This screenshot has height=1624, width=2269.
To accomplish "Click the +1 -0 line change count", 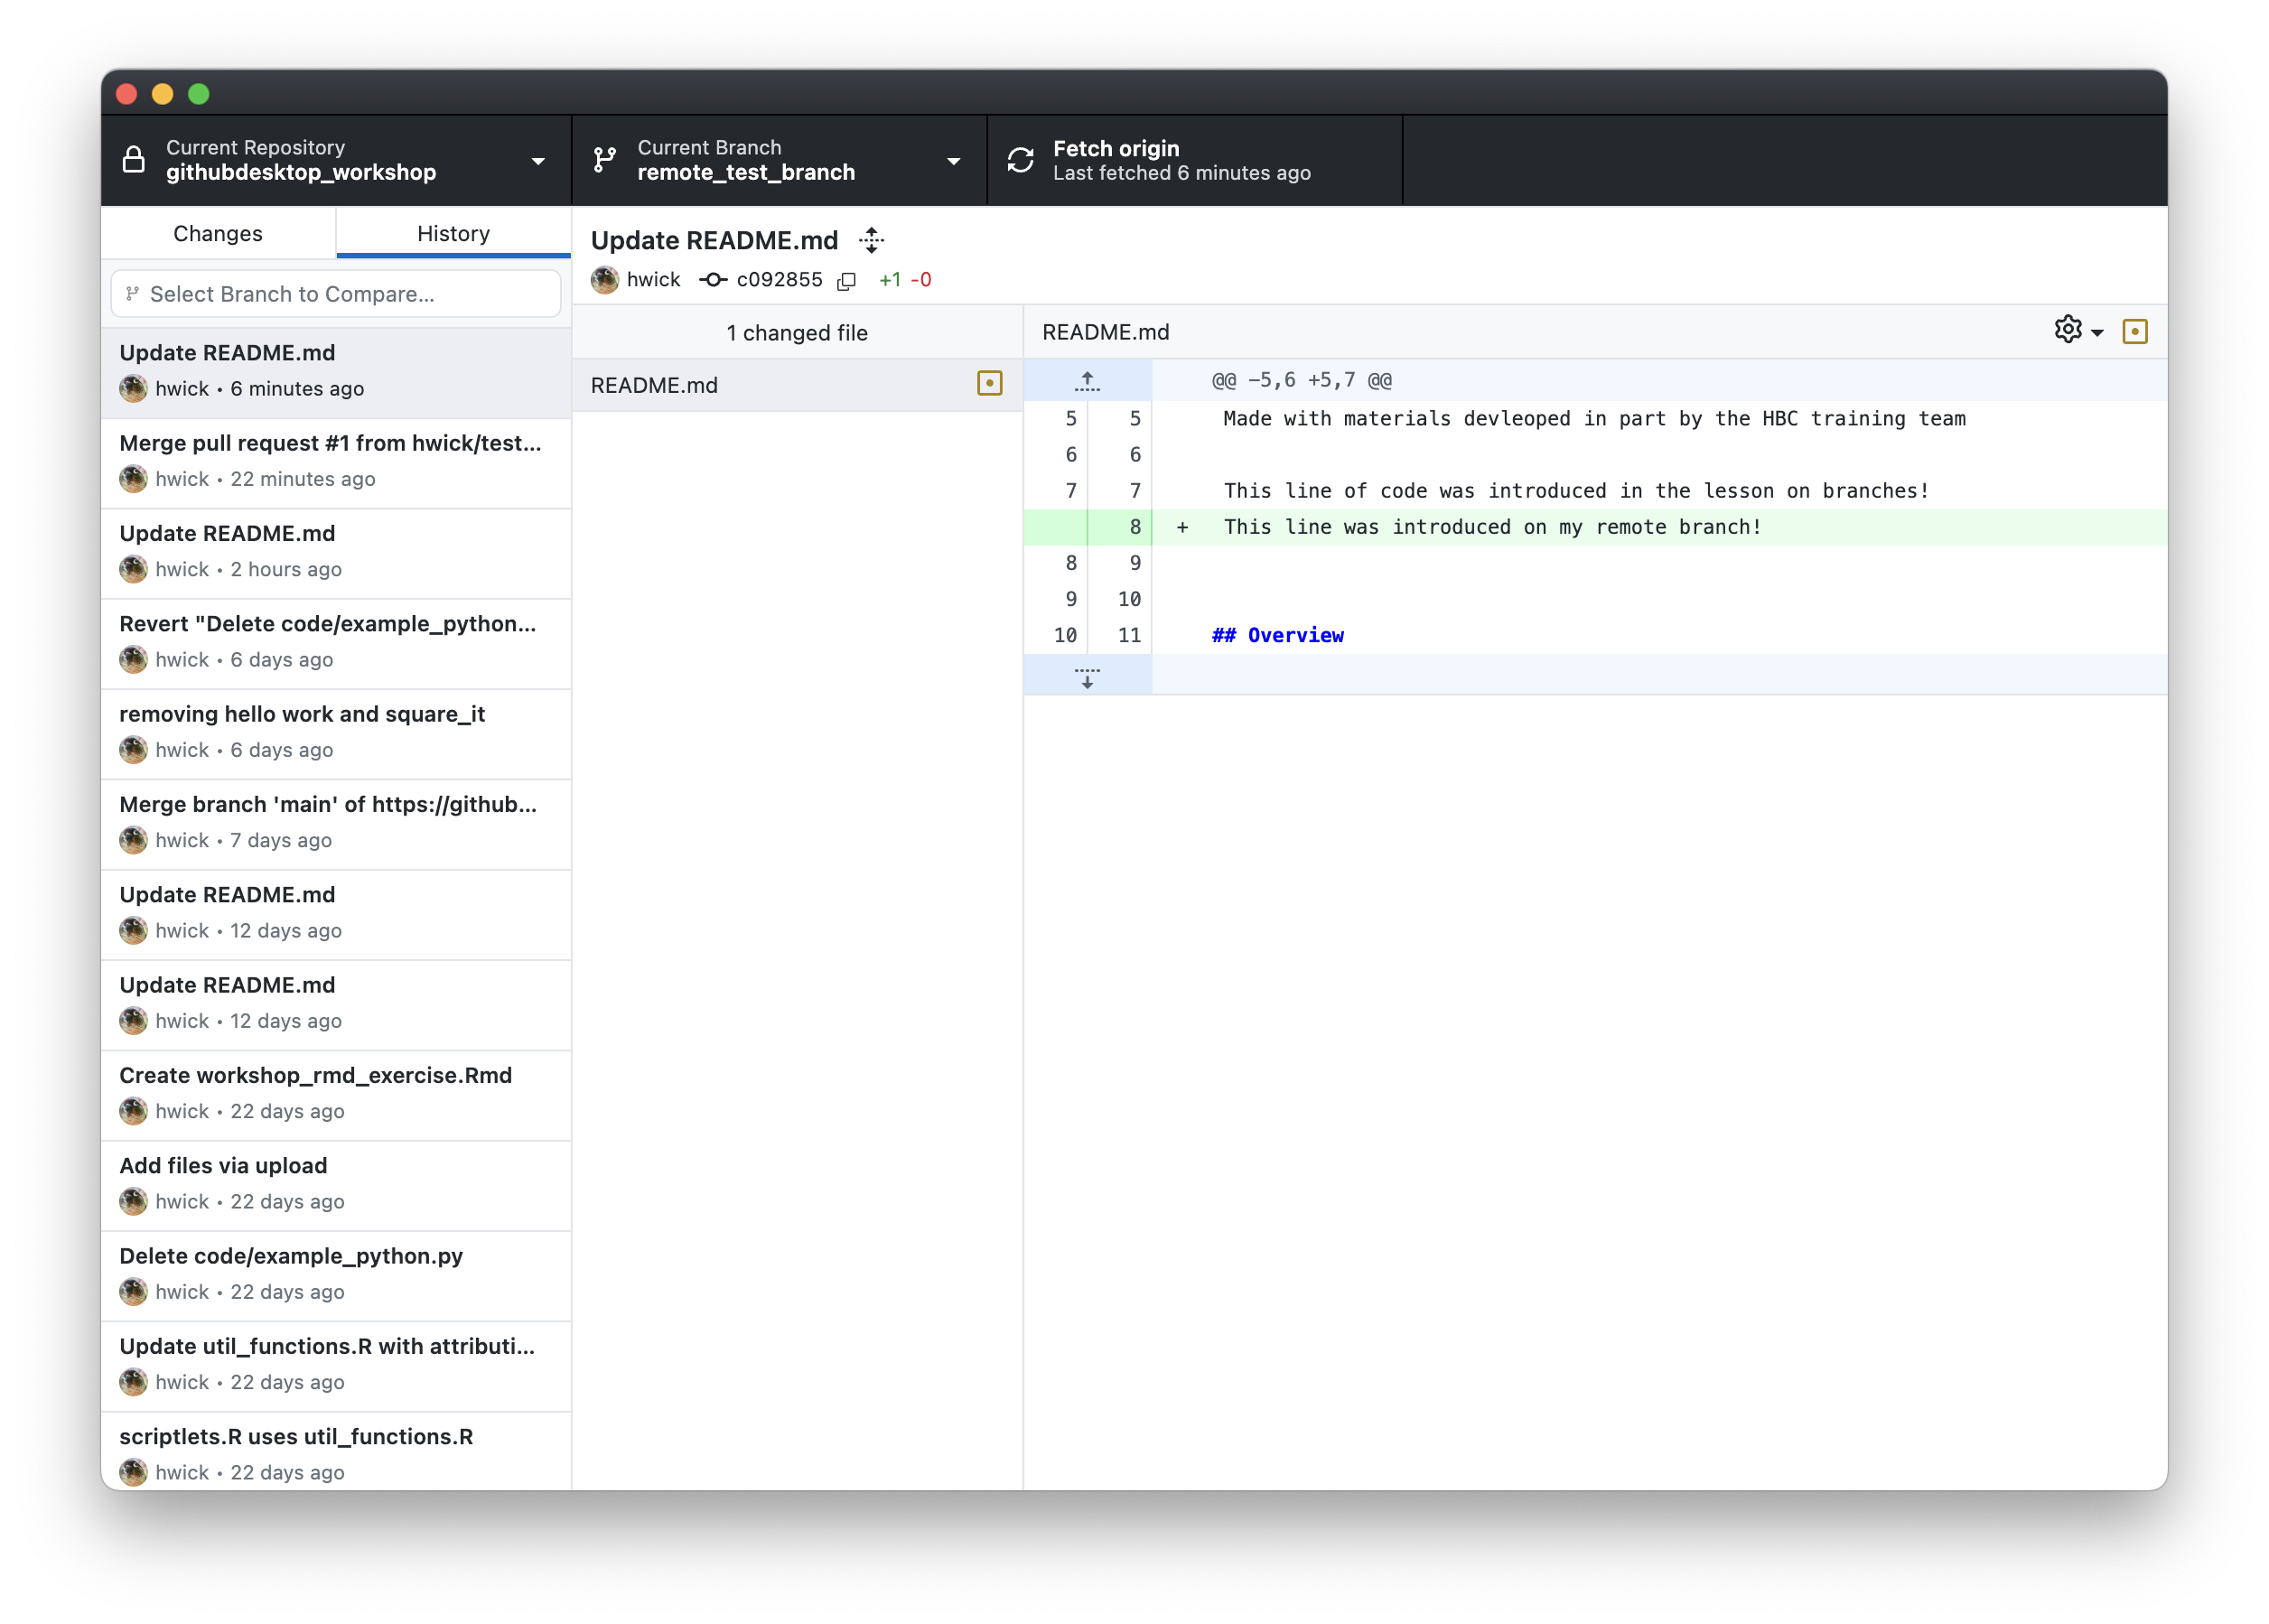I will pyautogui.click(x=905, y=280).
